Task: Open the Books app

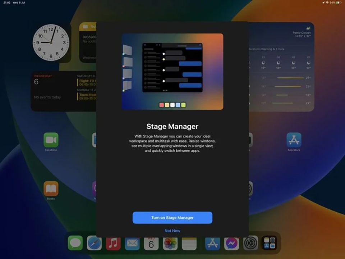Action: [x=51, y=189]
